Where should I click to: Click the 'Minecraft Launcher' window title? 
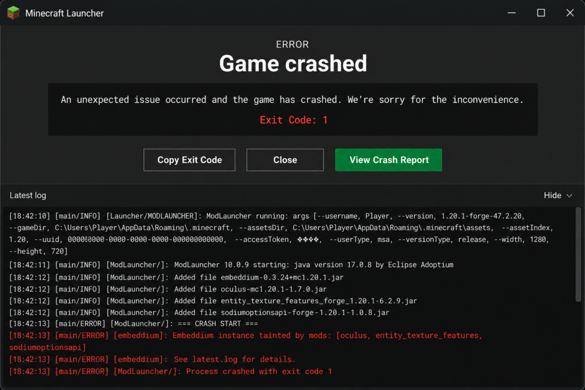point(65,13)
